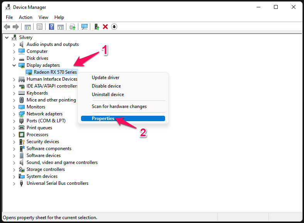Screen dimensions: 304x223
Task: Open the View menu
Action: pyautogui.click(x=43, y=17)
